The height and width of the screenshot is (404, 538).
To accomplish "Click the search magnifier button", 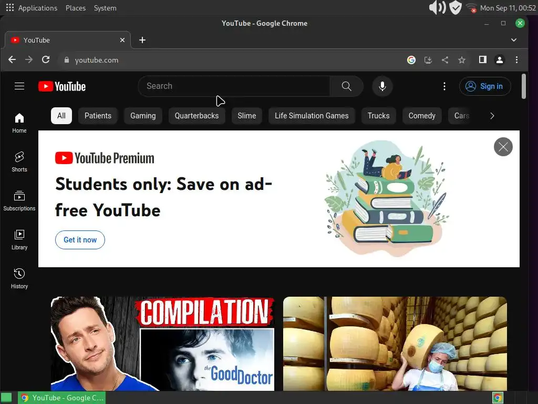I will (x=347, y=86).
